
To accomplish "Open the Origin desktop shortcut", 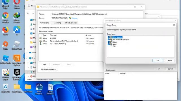I will coord(5,45).
